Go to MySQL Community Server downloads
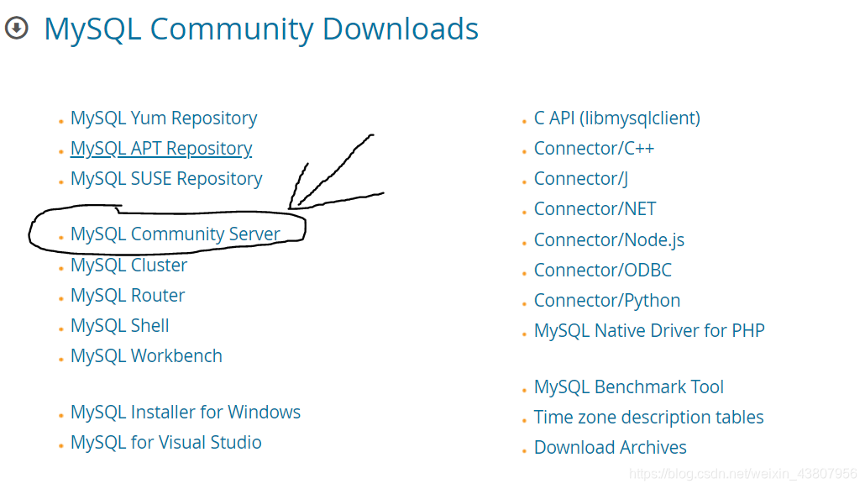Viewport: 865px width, 489px height. click(x=176, y=234)
